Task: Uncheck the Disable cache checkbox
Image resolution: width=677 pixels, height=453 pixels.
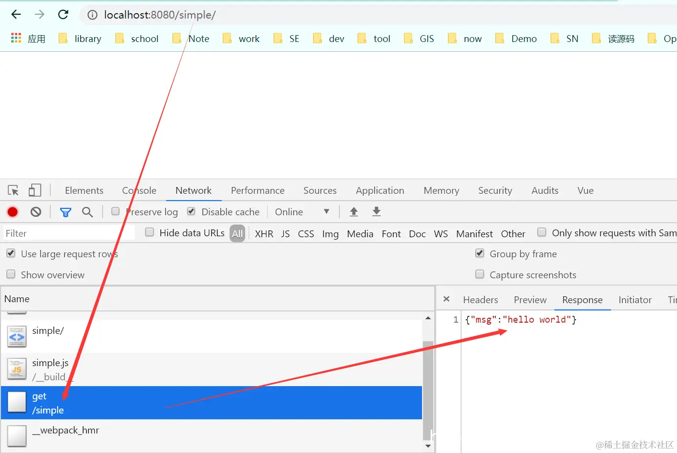Action: (x=191, y=211)
